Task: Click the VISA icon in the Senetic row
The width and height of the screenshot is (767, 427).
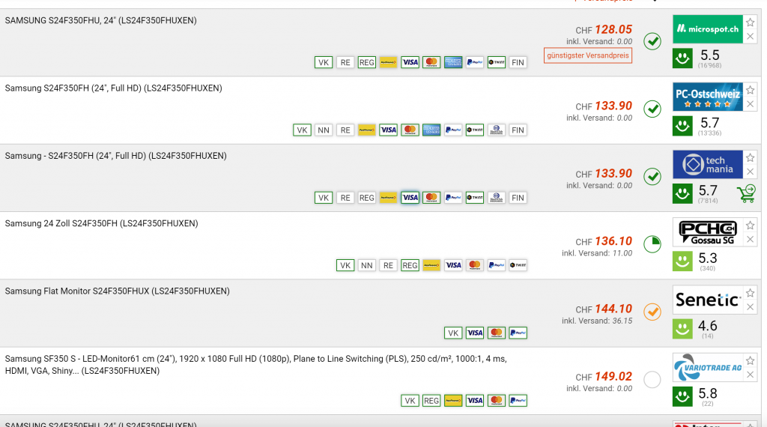Action: [475, 333]
